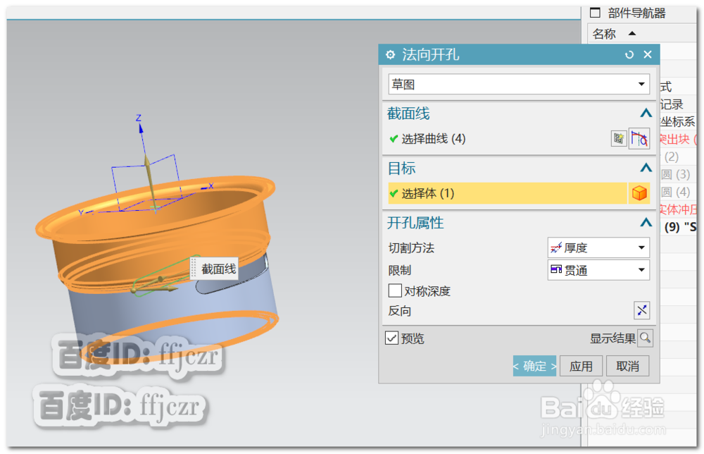This screenshot has height=454, width=704.
Task: Click the 反向 reverse direction icon
Action: (641, 310)
